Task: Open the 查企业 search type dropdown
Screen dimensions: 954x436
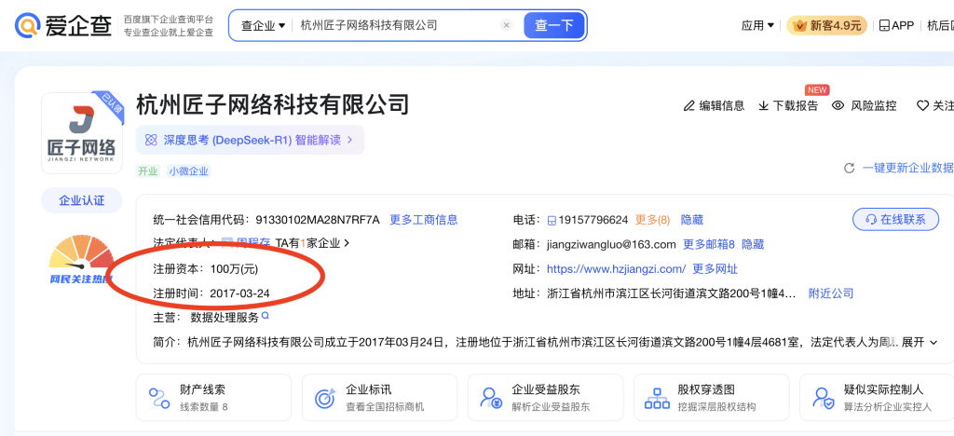Action: 263,25
